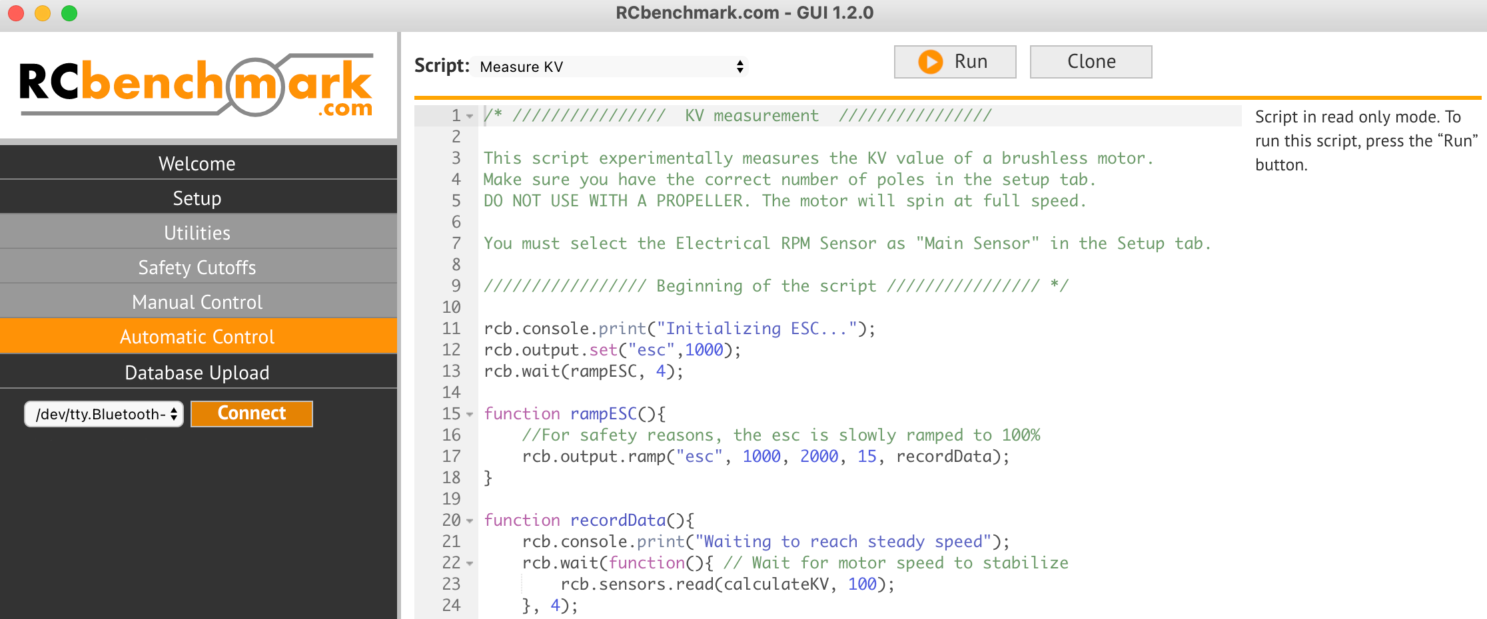The image size is (1487, 619).
Task: Go to the Setup tab
Action: [197, 198]
